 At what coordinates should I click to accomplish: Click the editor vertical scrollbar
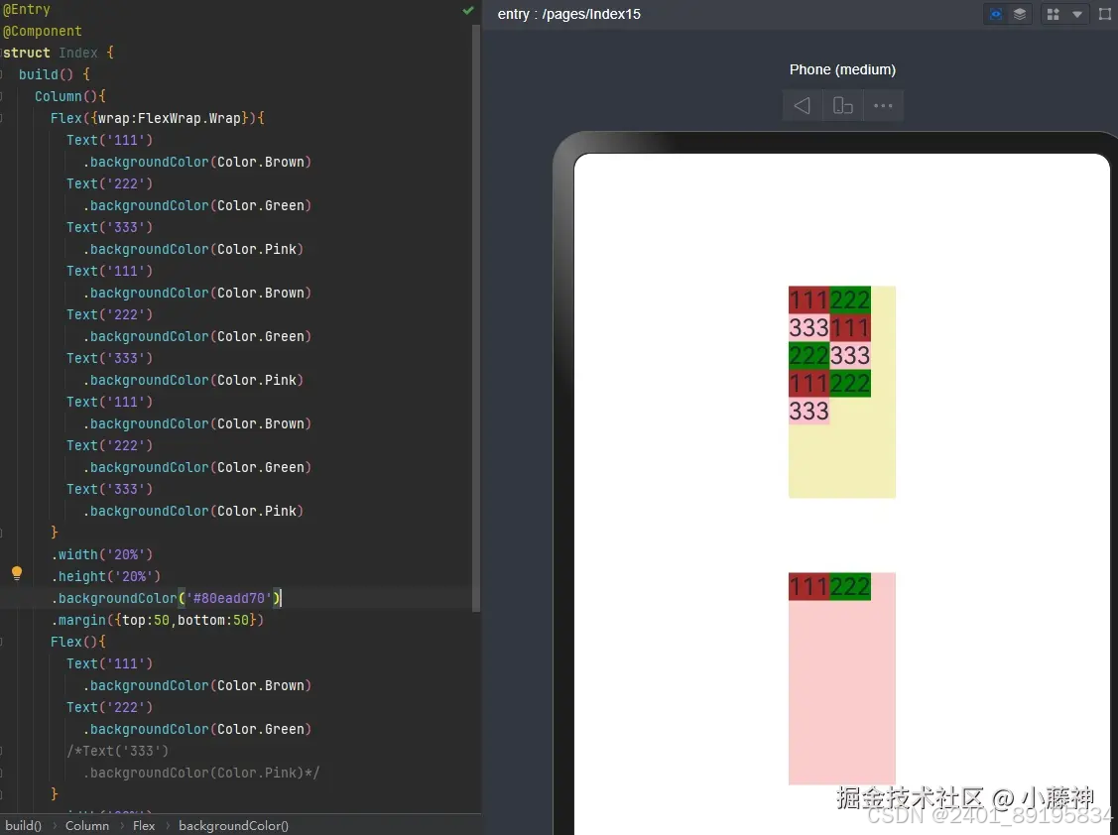476,317
